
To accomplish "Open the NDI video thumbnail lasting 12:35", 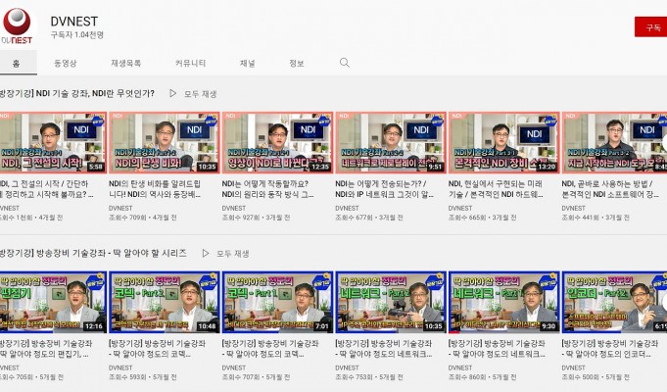I will [277, 143].
